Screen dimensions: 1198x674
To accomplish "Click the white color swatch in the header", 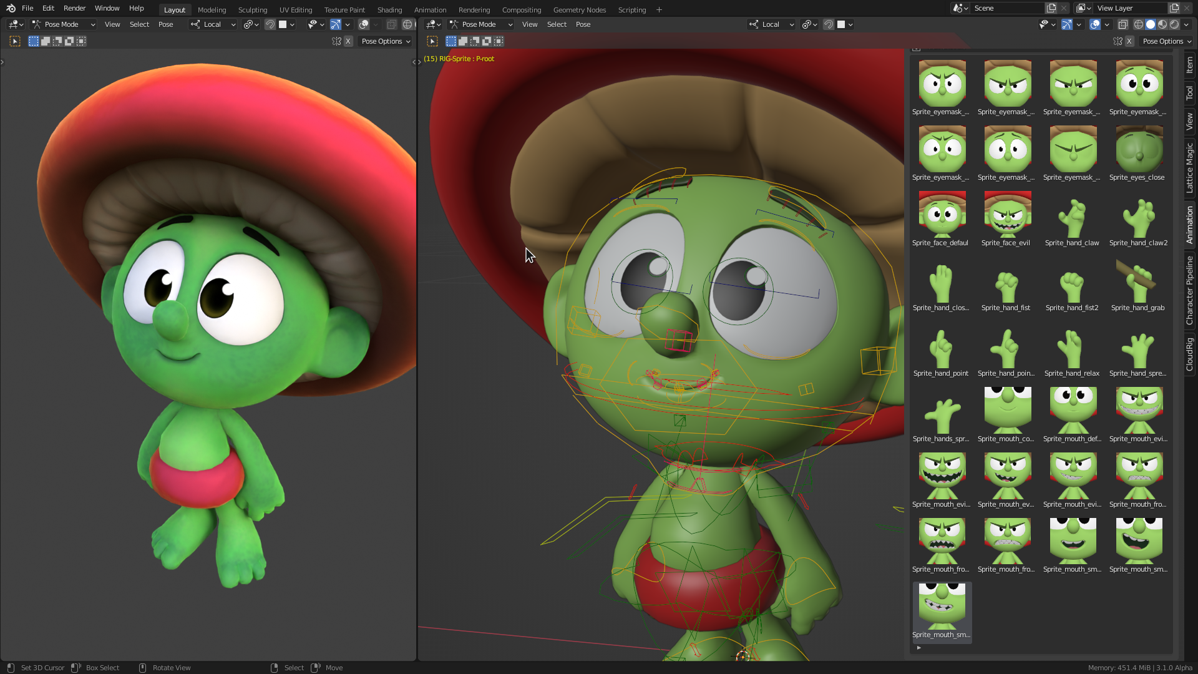I will pyautogui.click(x=284, y=24).
